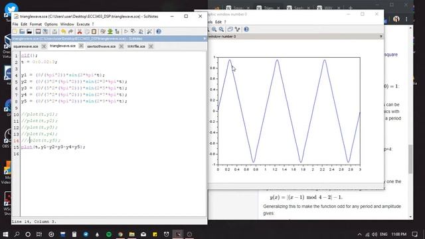
Task: Click the 2D/3D rotation icon in graphic window
Action: [x=230, y=29]
